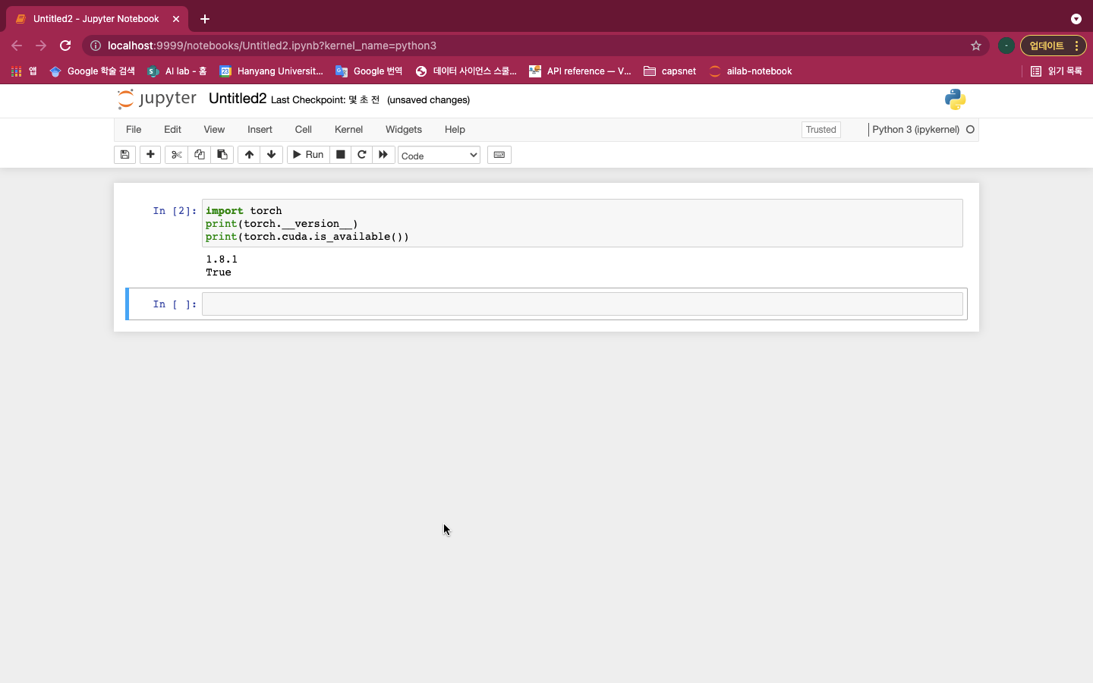Open the 데이터 사이언스 스쿨 bookmark
This screenshot has height=683, width=1093.
tap(466, 71)
